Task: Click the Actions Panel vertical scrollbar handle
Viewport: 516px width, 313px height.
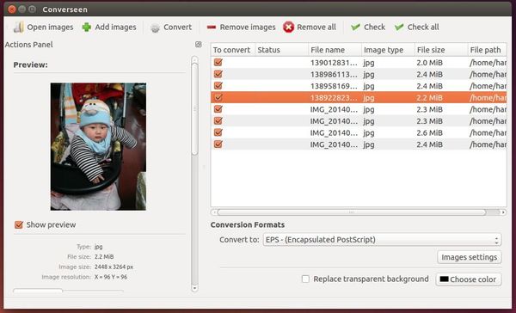Action: [194, 108]
